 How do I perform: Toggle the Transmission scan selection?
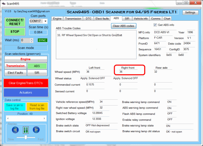pos(15,66)
